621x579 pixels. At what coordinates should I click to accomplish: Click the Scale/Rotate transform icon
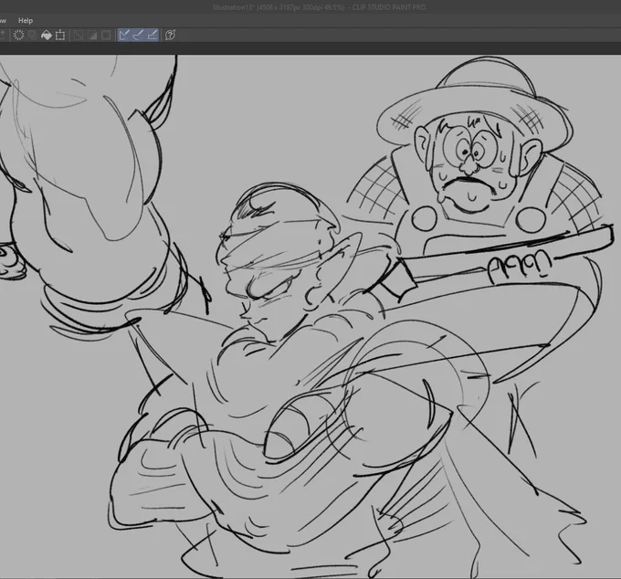[60, 36]
